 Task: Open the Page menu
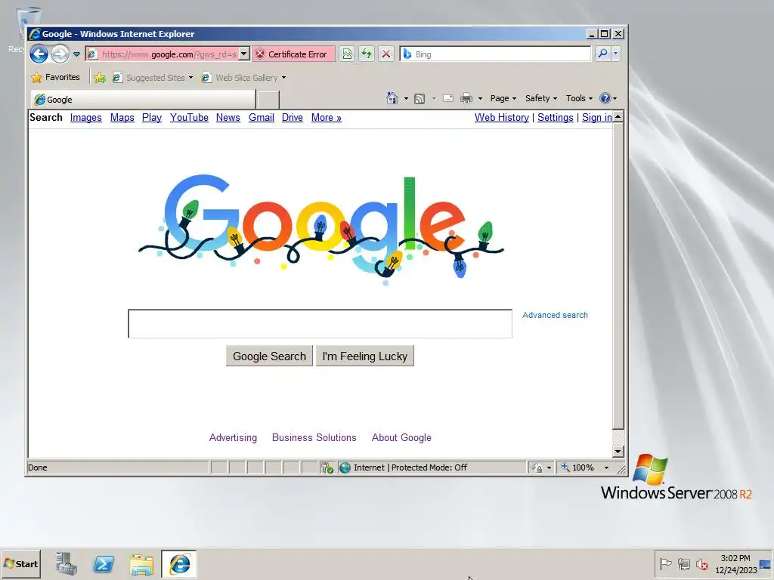(503, 98)
